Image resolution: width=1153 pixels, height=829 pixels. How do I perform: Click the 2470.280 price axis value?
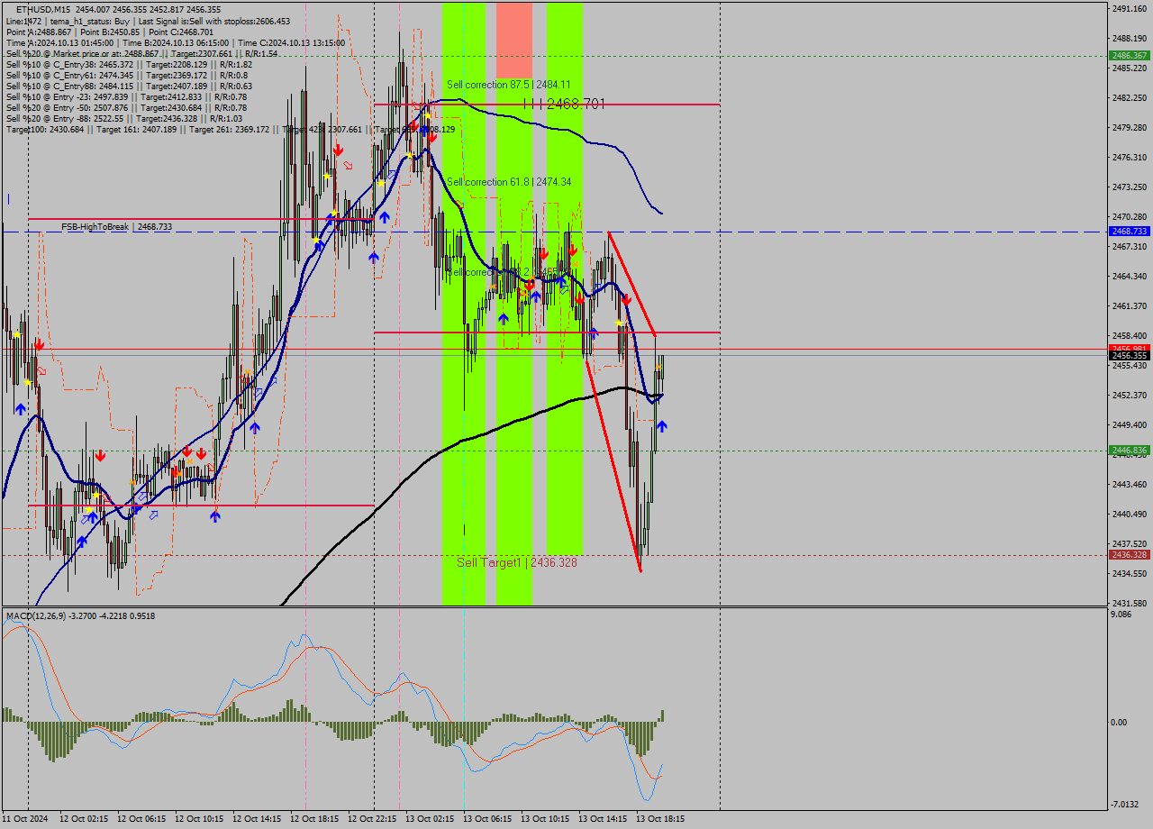point(1130,216)
